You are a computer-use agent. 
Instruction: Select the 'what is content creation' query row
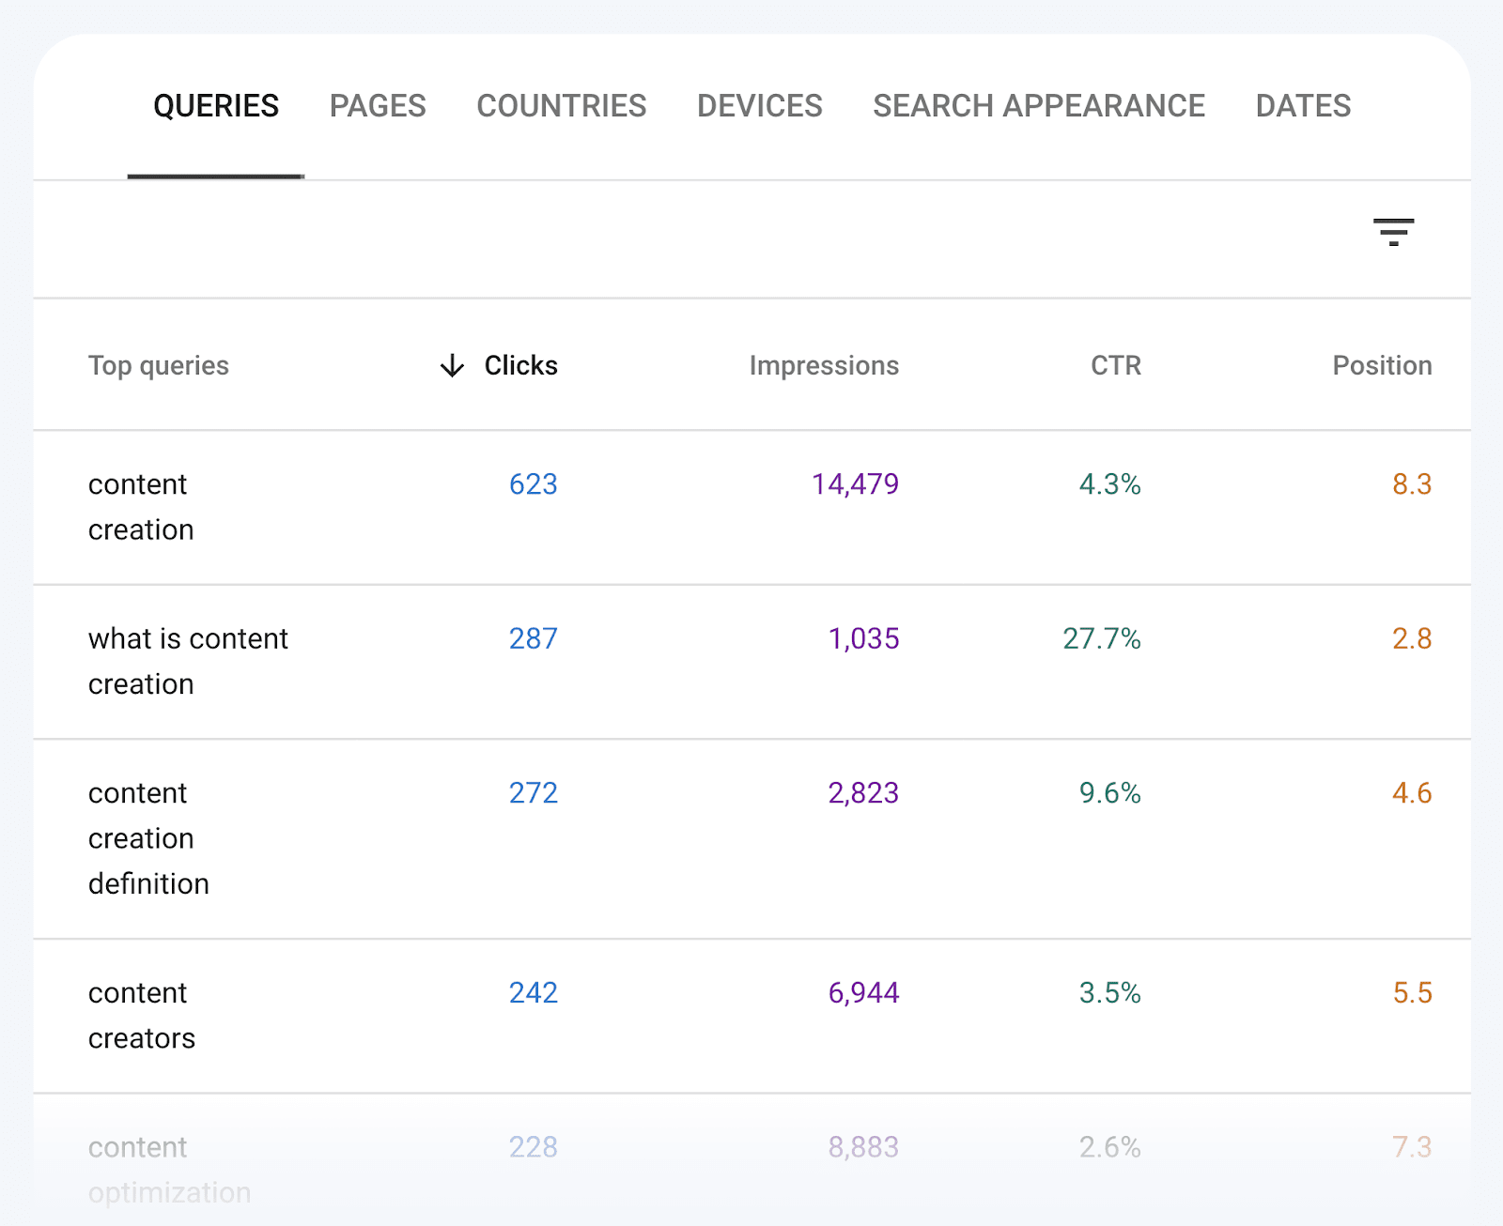(x=188, y=661)
